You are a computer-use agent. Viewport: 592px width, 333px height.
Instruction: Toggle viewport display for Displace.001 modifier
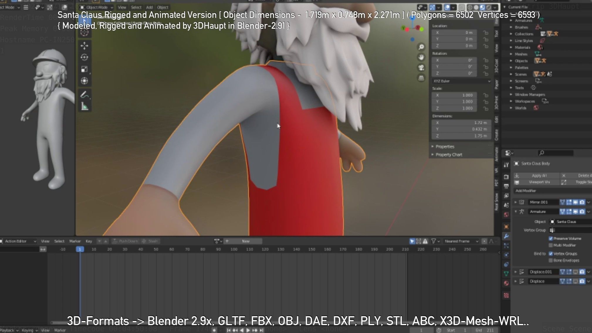click(x=576, y=272)
